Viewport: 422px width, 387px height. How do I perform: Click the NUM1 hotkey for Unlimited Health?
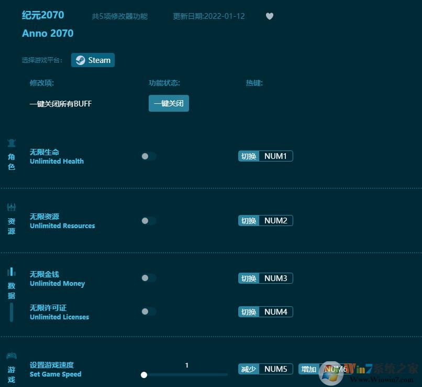point(275,156)
